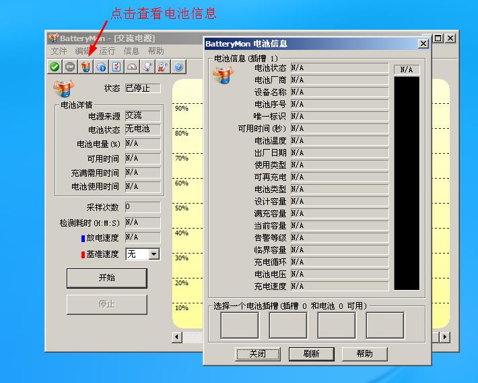Click the 电源来源 field showing 交流

point(143,116)
